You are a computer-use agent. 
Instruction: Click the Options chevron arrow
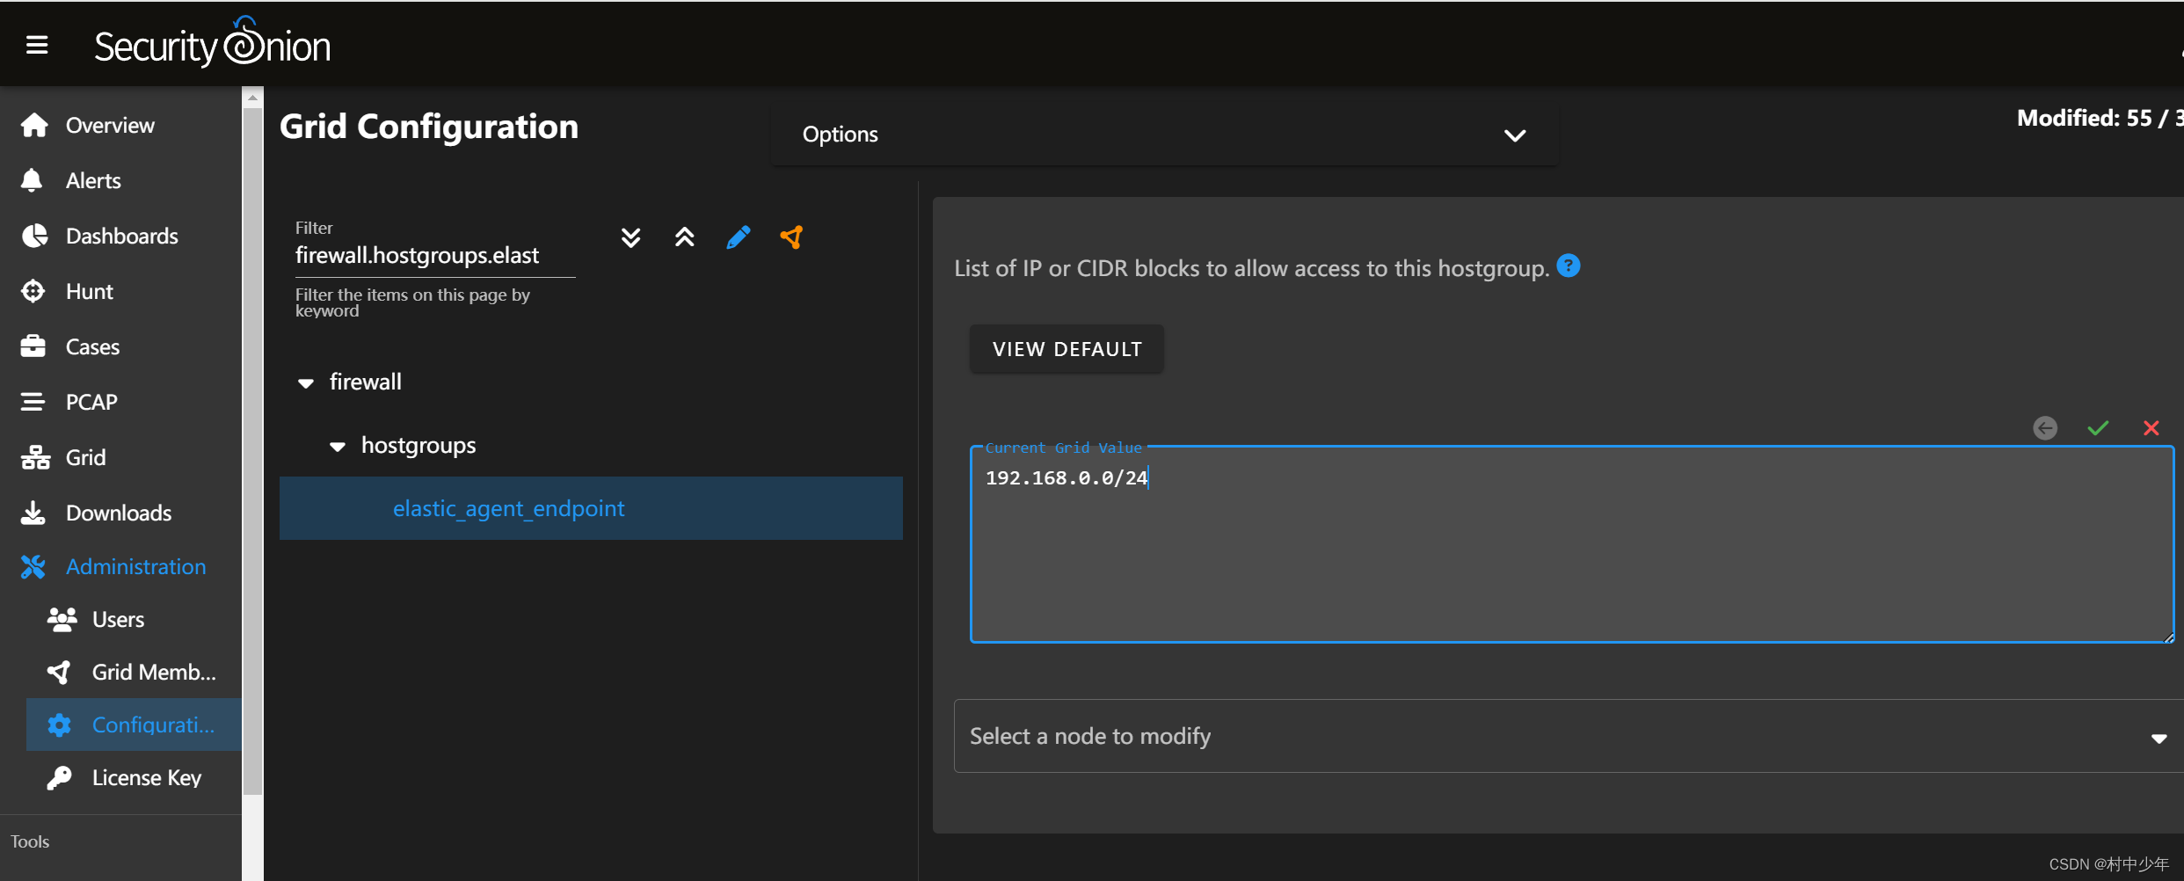pyautogui.click(x=1515, y=135)
